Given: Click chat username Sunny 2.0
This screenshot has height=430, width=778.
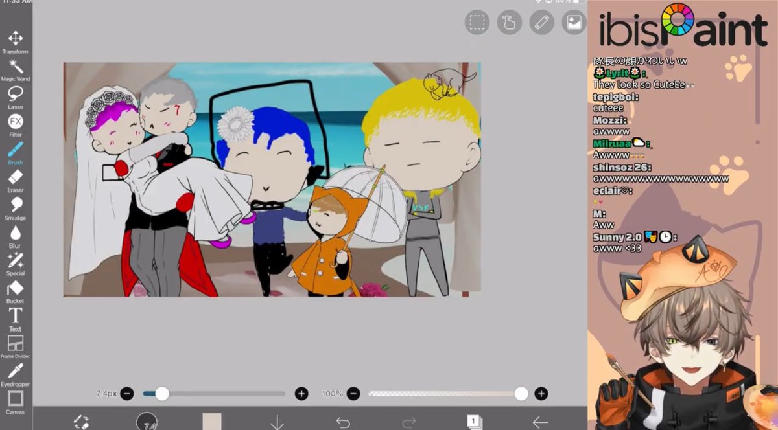Looking at the screenshot, I should (618, 237).
